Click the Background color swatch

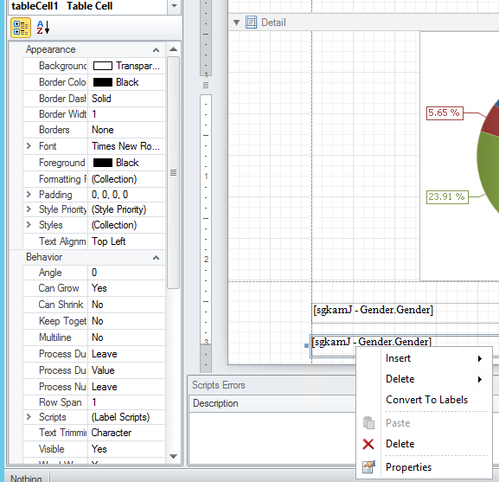[x=102, y=66]
